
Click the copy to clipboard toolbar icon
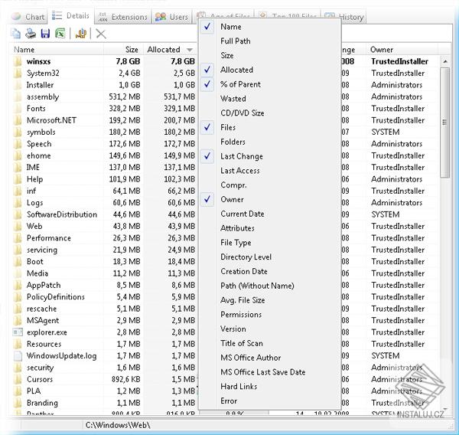17,34
